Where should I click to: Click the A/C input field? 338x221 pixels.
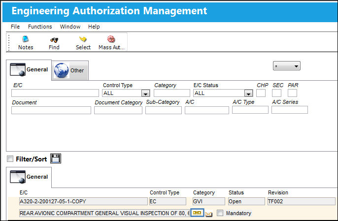point(207,110)
